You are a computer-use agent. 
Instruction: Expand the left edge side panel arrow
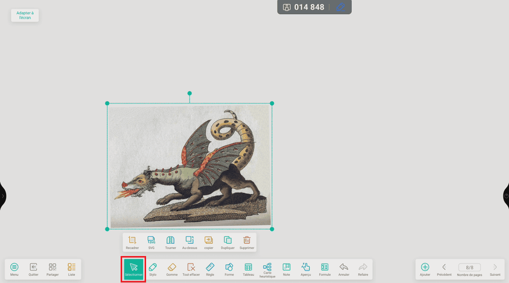(x=3, y=196)
